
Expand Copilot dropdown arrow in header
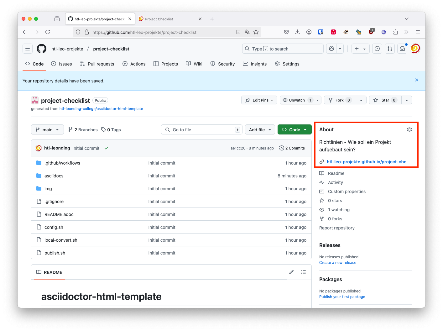coord(340,49)
